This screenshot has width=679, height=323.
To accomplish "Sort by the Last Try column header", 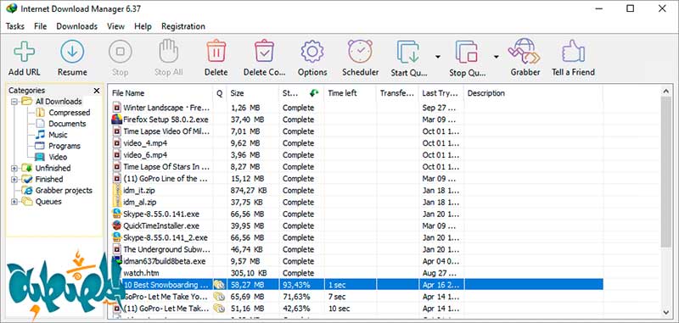I will (x=441, y=93).
